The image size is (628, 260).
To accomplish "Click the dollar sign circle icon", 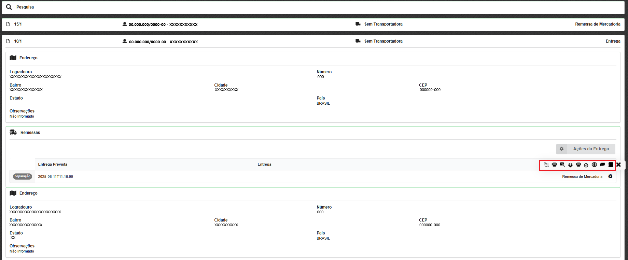I will click(594, 165).
